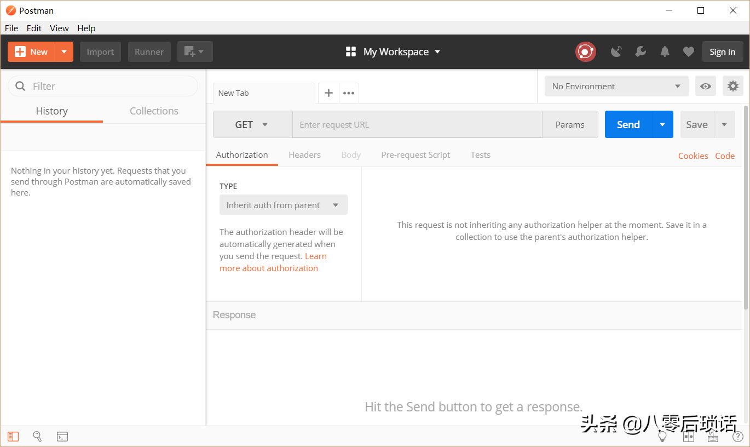
Task: Expand the Send button dropdown arrow
Action: [x=662, y=124]
